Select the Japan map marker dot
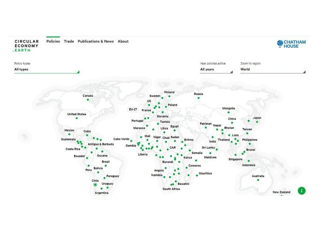This screenshot has width=321, height=241. pos(257,122)
